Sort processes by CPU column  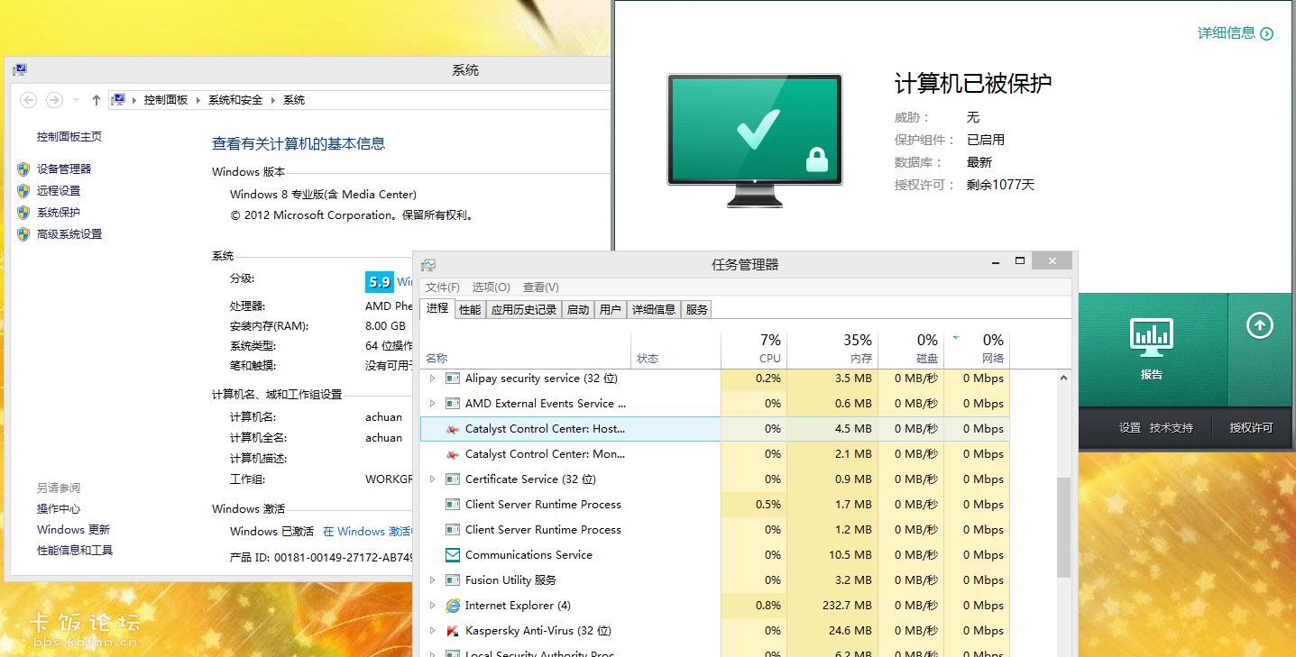pos(754,350)
